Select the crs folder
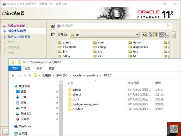Screen dimensions: 181x136 tap(98, 52)
